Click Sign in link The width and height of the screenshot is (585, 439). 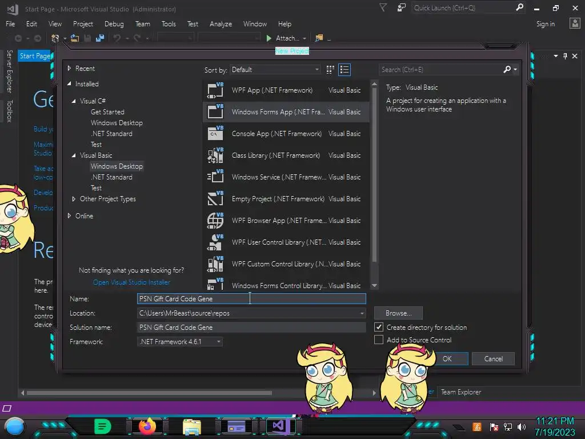546,24
